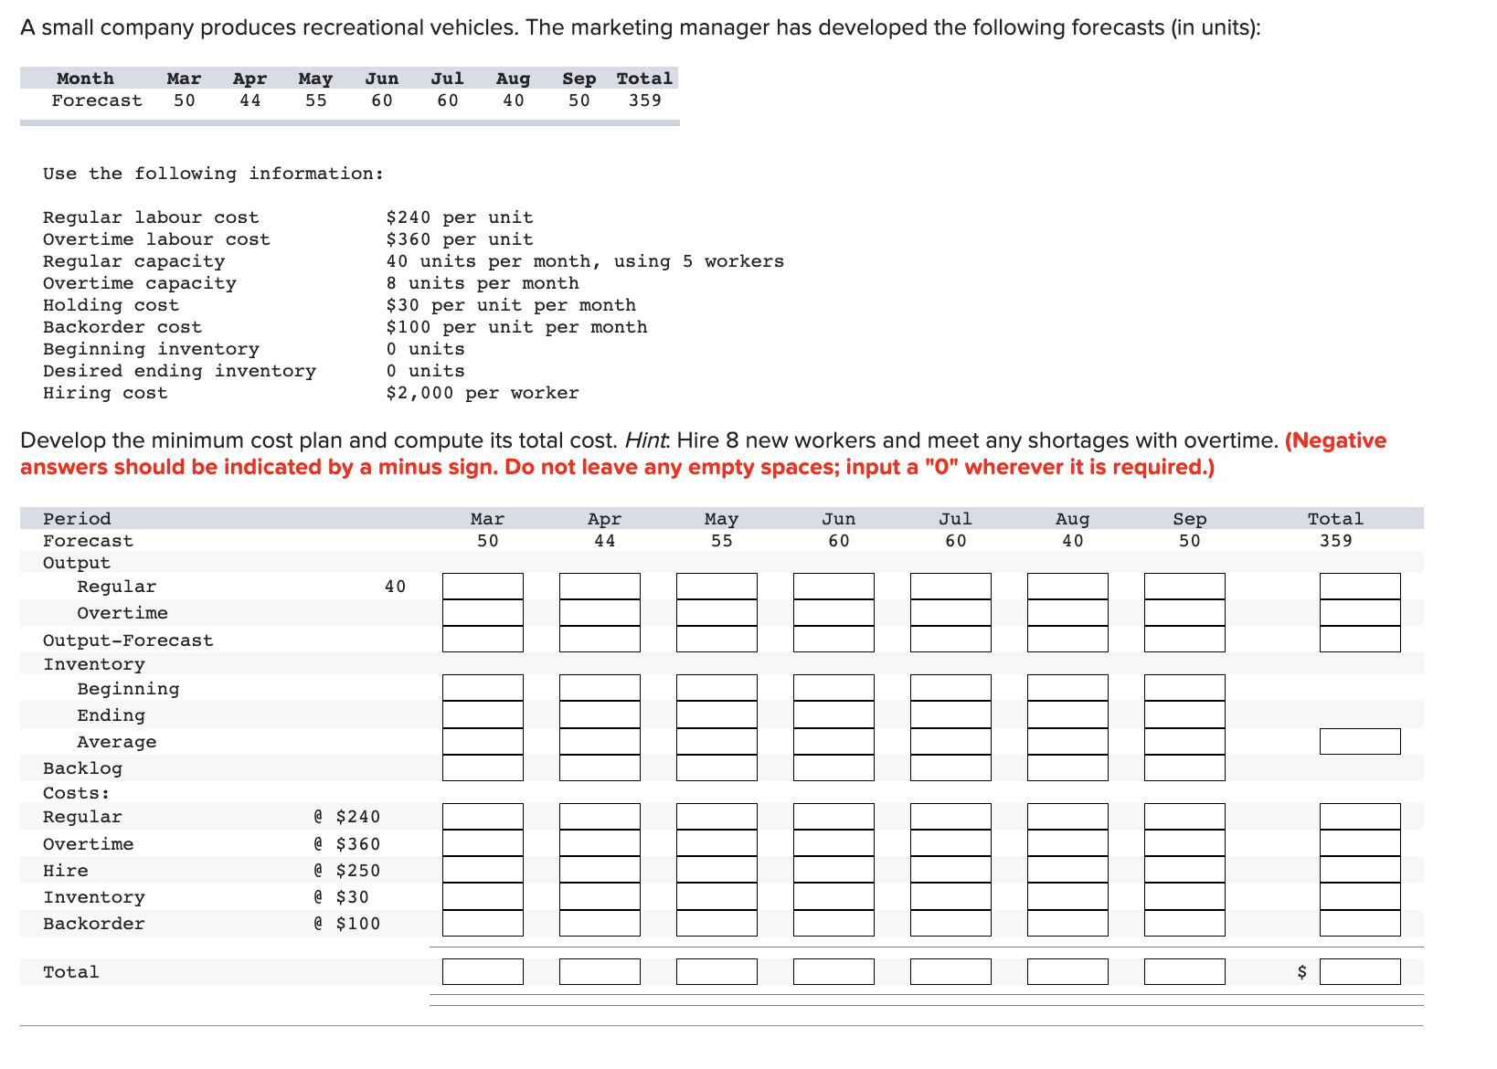Click the Regular output input box for Mar
This screenshot has height=1069, width=1497.
pyautogui.click(x=483, y=585)
